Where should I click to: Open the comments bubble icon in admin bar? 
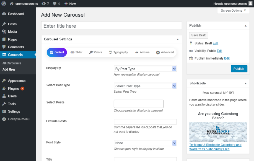pos(55,4)
